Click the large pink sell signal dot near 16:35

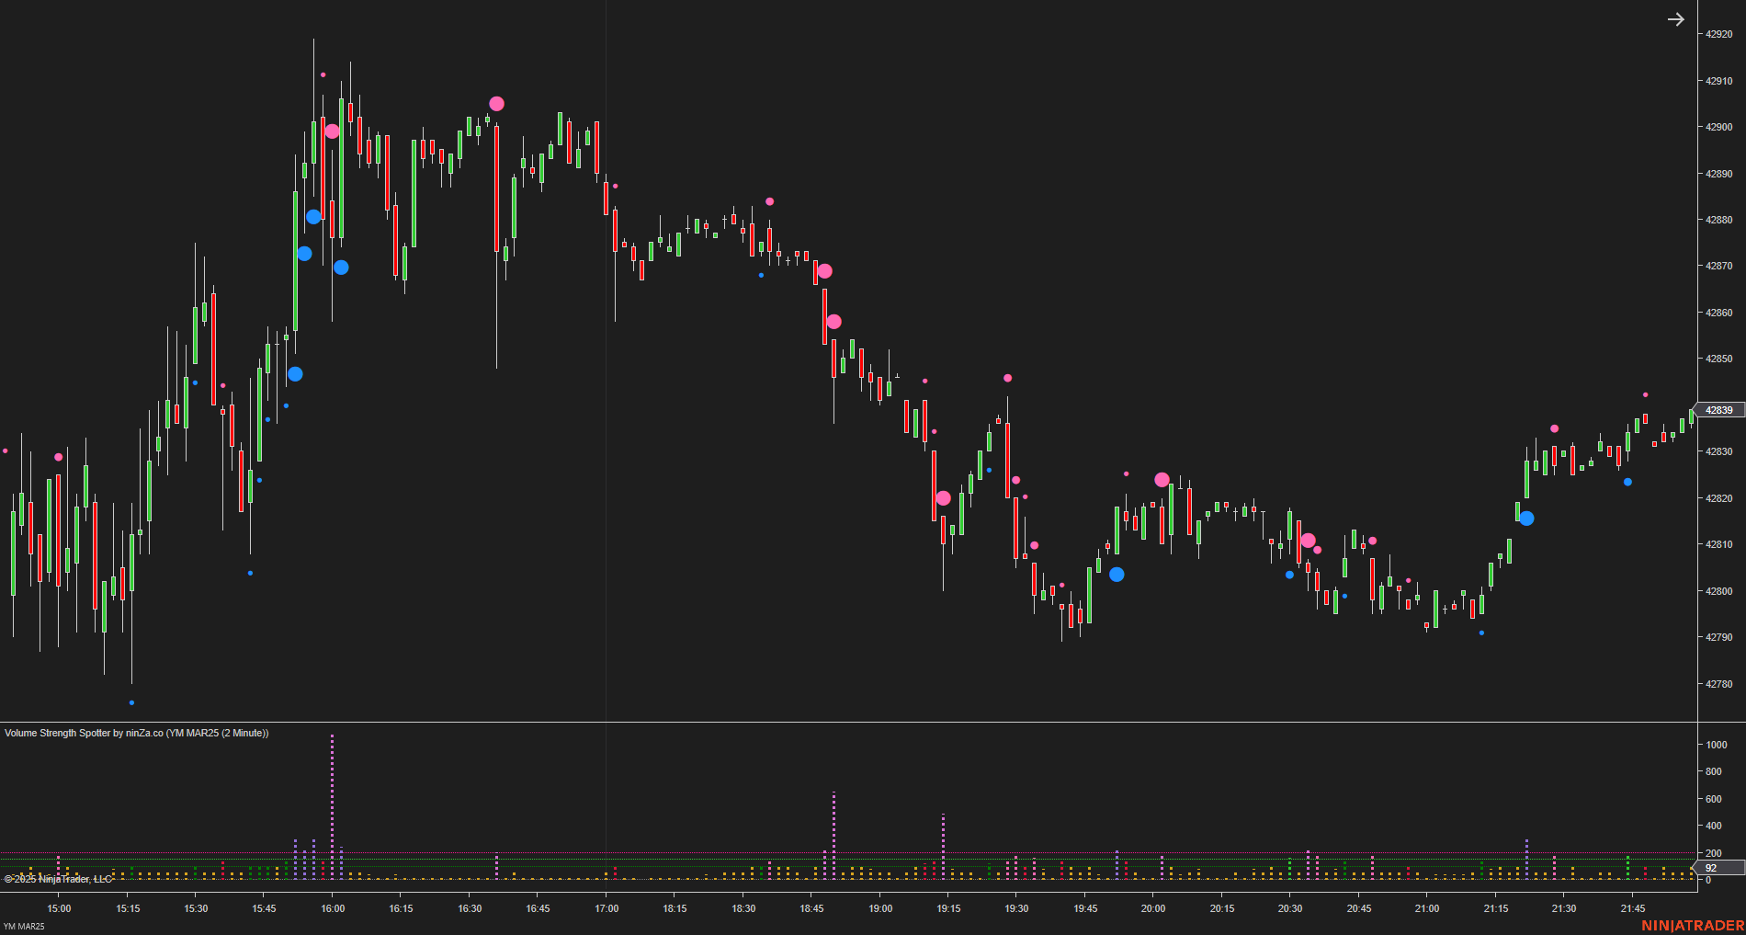point(496,103)
